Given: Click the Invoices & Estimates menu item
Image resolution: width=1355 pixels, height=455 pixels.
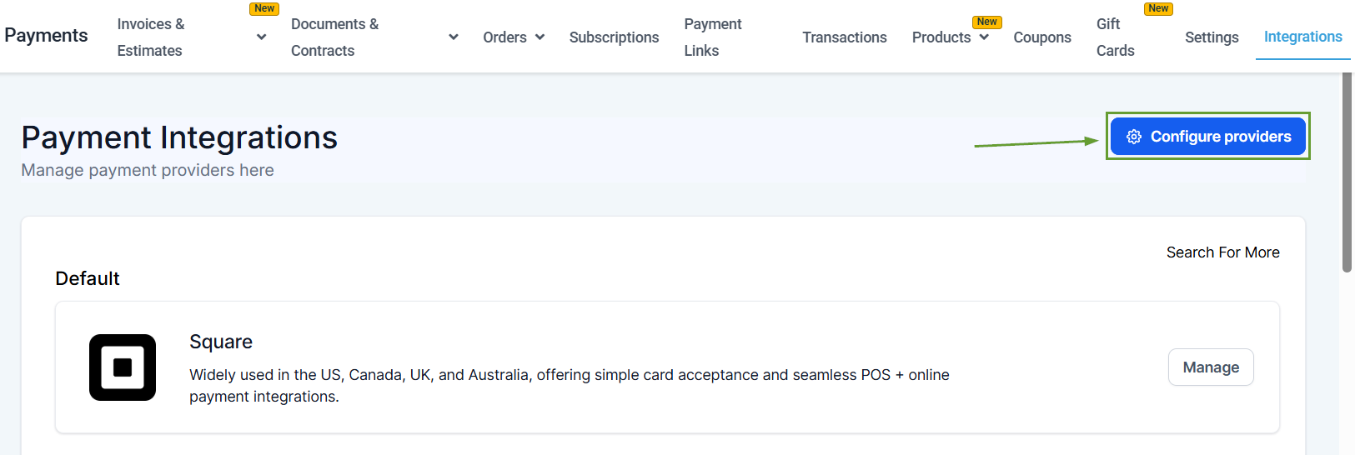Looking at the screenshot, I should [151, 37].
